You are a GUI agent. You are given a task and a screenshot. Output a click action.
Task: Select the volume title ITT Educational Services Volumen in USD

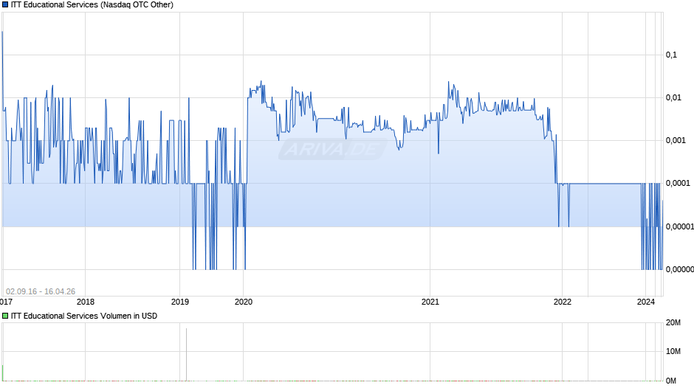click(84, 316)
